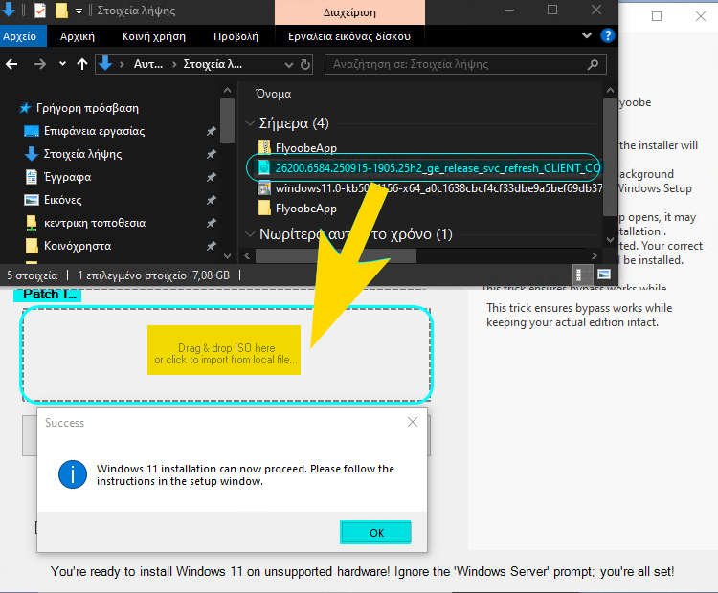Select the Διαχείριση contextual tab

(x=349, y=12)
